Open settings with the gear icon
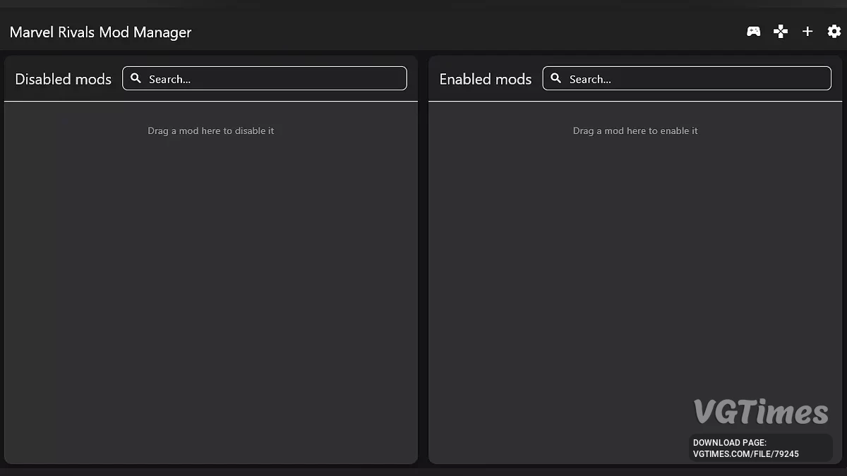The width and height of the screenshot is (847, 476). point(834,31)
